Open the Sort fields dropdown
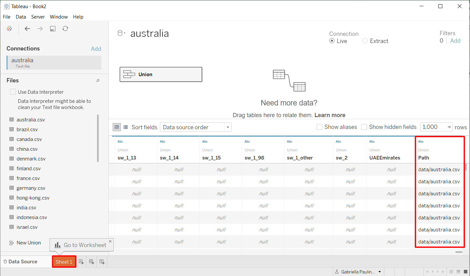470x276 pixels. pyautogui.click(x=195, y=127)
